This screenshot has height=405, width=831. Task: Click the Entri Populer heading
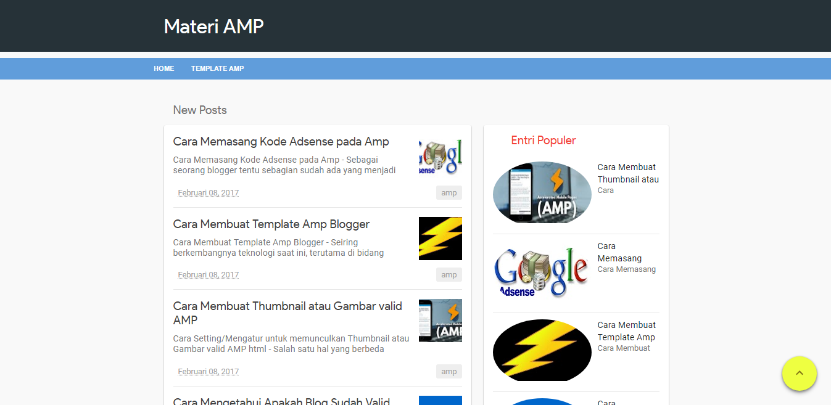(544, 141)
